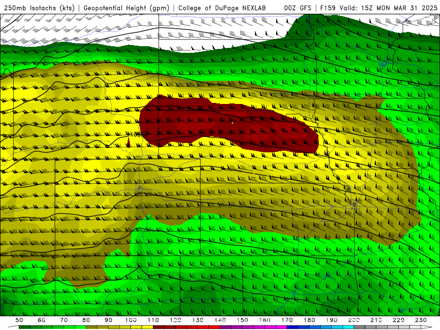This screenshot has height=330, width=440.
Task: Click the 'F159' forecast hour text
Action: click(x=328, y=8)
